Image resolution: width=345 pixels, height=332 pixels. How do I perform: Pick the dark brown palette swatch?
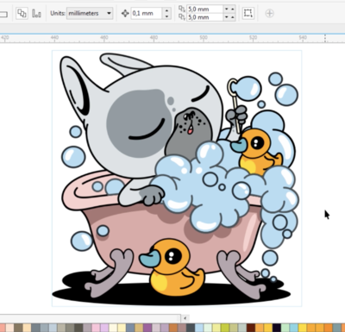[x=251, y=328]
